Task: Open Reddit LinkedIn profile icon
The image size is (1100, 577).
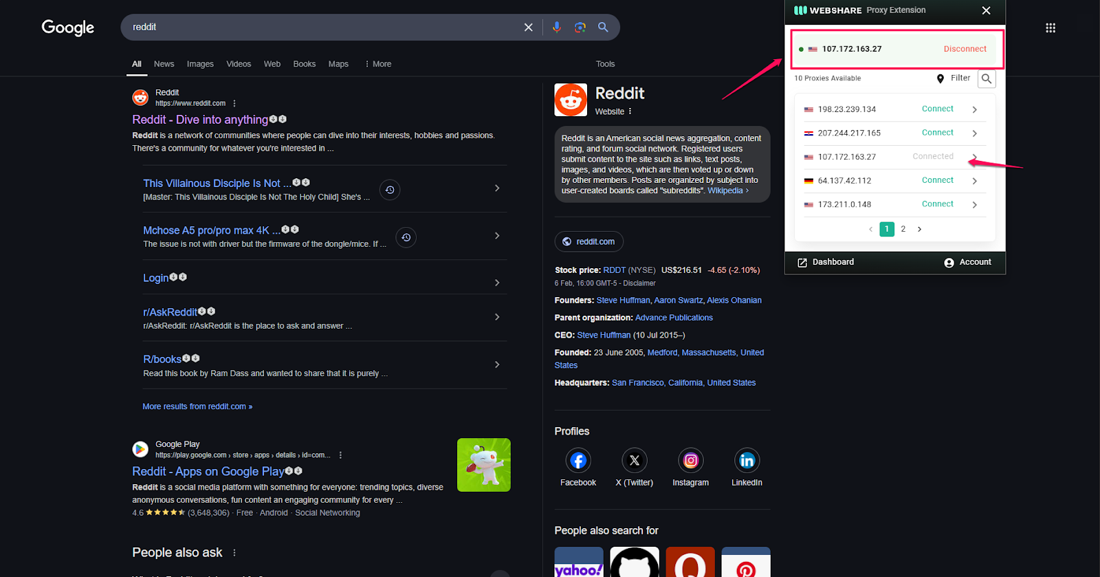Action: 747,461
